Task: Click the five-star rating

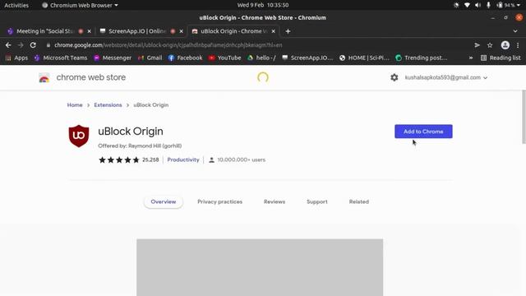Action: (x=118, y=160)
